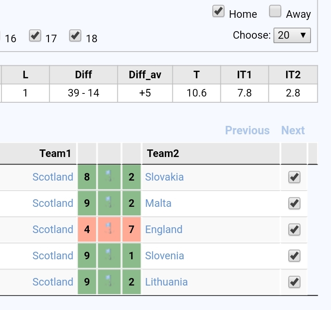Viewport: 331px width, 310px height.
Task: Click the flag icon in Scotland–Slovakia row
Action: point(109,176)
